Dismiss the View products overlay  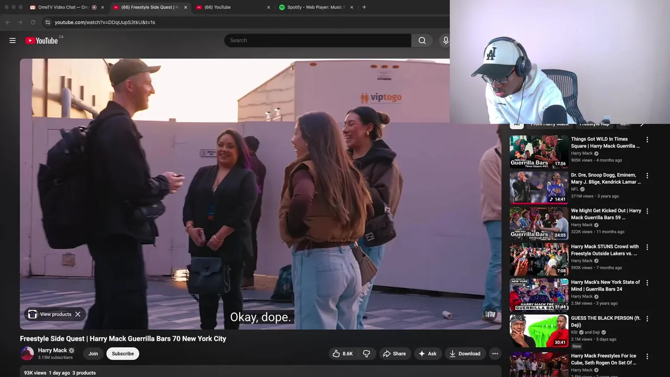pos(77,314)
